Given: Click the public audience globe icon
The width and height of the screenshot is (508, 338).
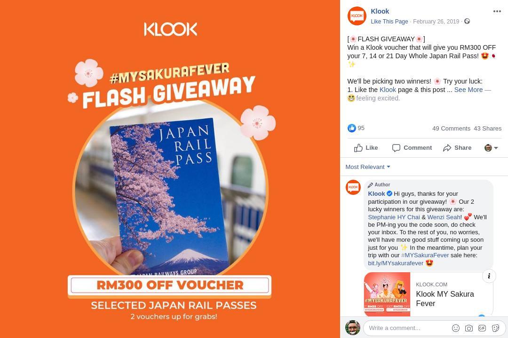Looking at the screenshot, I should tap(467, 21).
